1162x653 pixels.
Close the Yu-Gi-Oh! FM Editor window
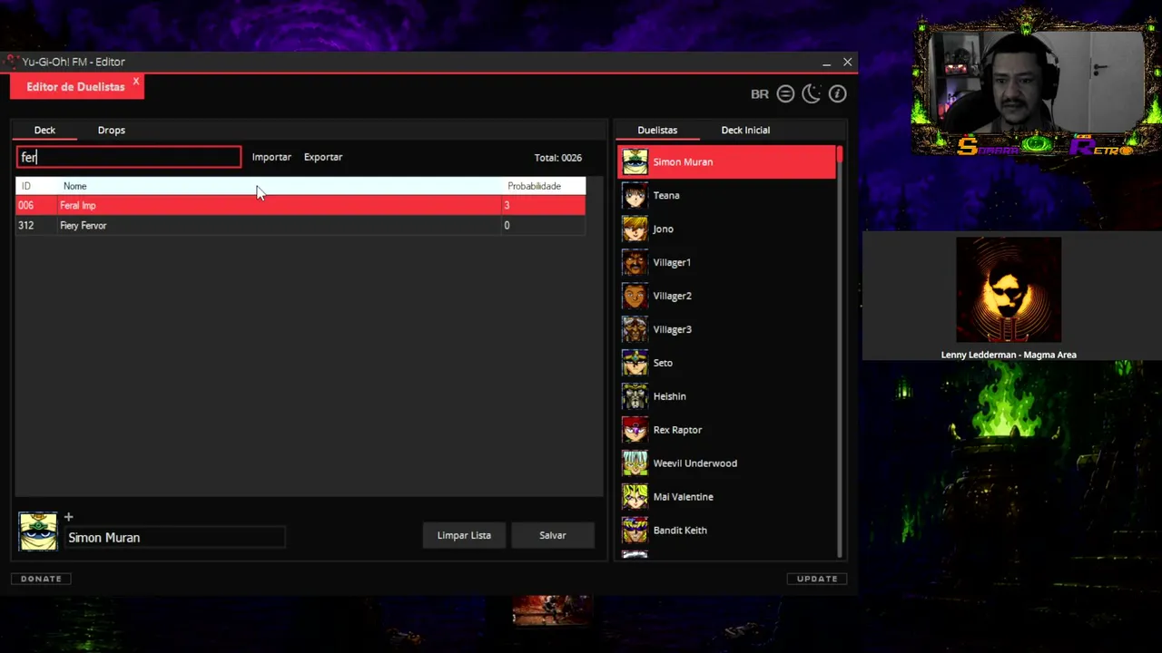tap(848, 63)
